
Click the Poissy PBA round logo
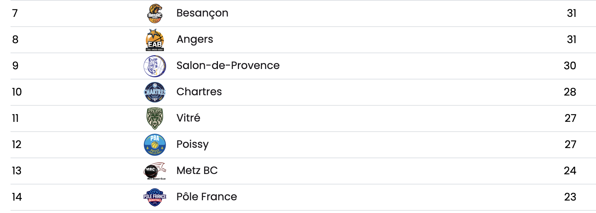click(x=155, y=145)
